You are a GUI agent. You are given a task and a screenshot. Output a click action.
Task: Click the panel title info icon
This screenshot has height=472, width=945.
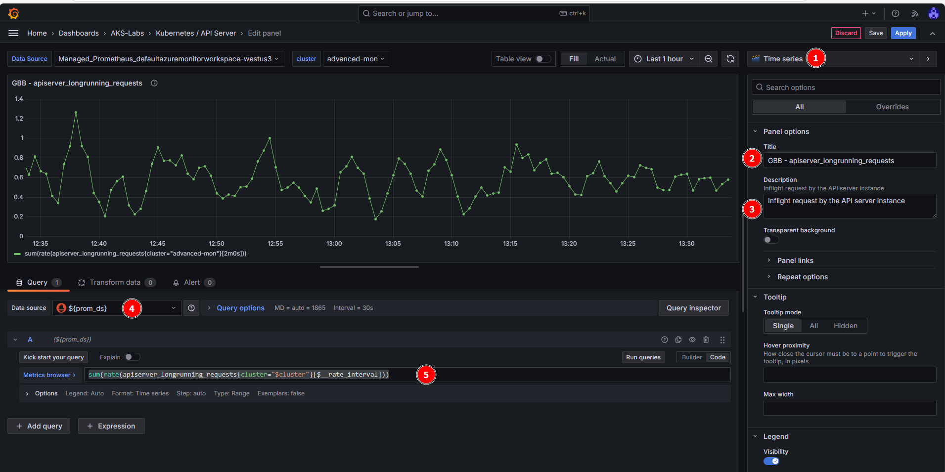pos(154,83)
